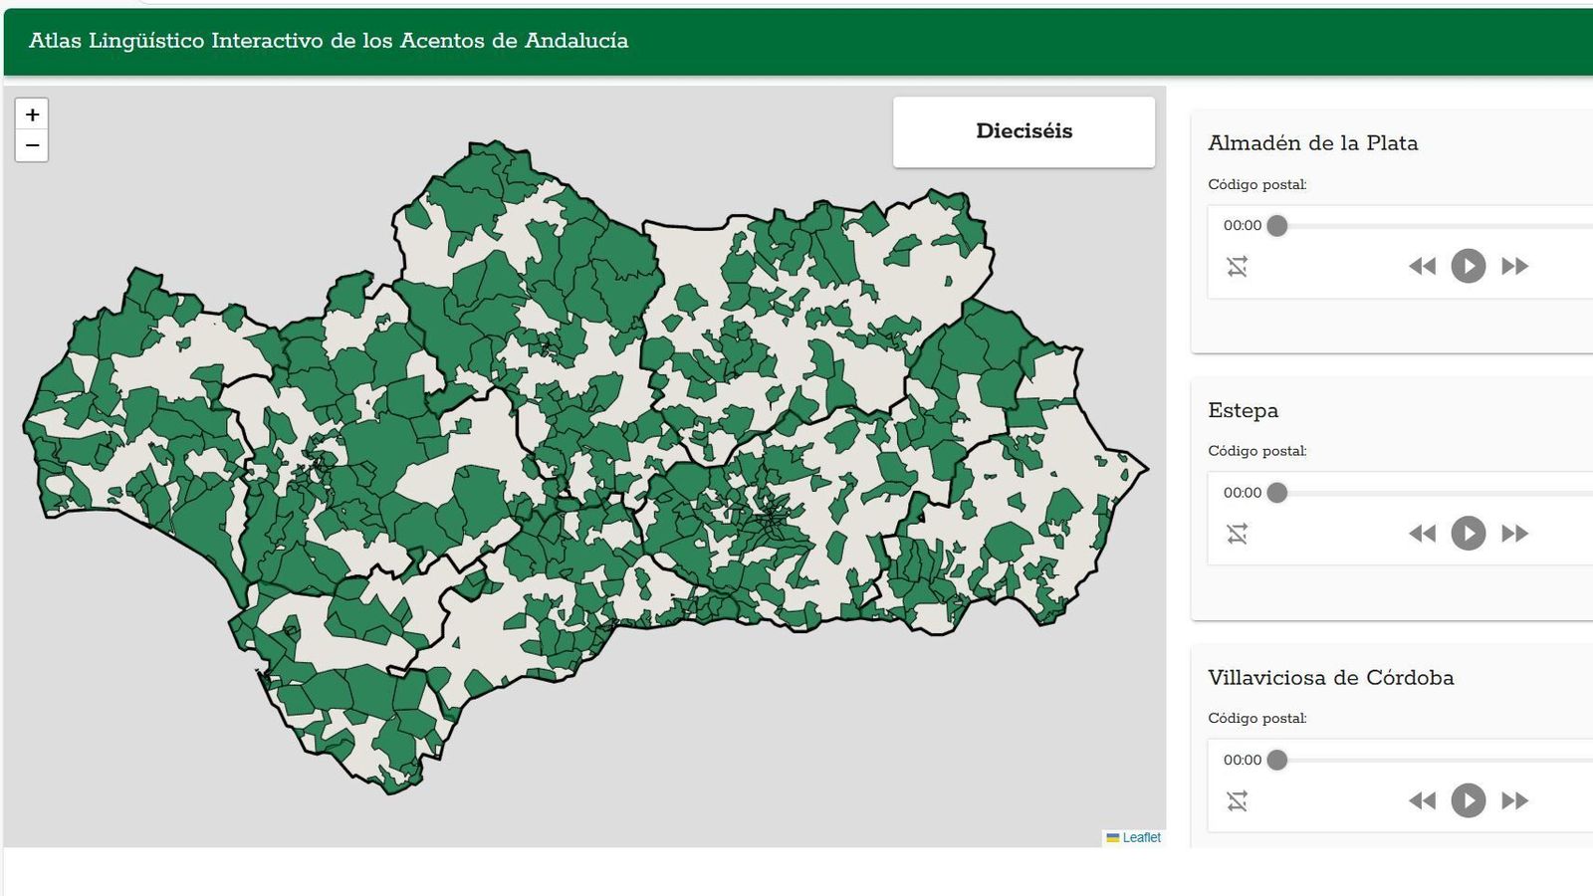This screenshot has height=896, width=1593.
Task: Fast-forward the Estepa audio
Action: 1514,533
